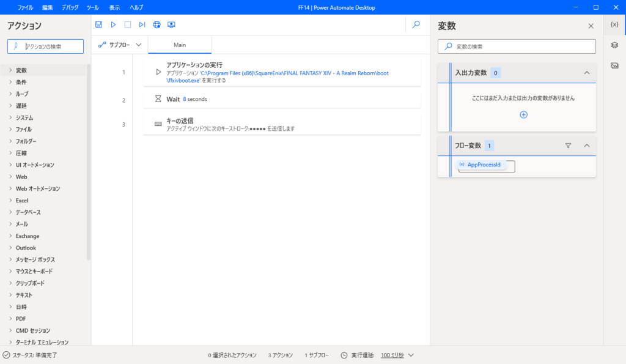Screen dimensions: 626x364
Task: Open the 表示 menu
Action: coord(114,7)
